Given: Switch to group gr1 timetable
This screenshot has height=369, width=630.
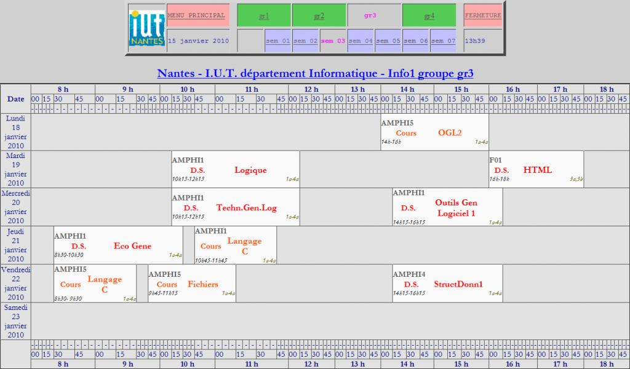Looking at the screenshot, I should tap(264, 15).
